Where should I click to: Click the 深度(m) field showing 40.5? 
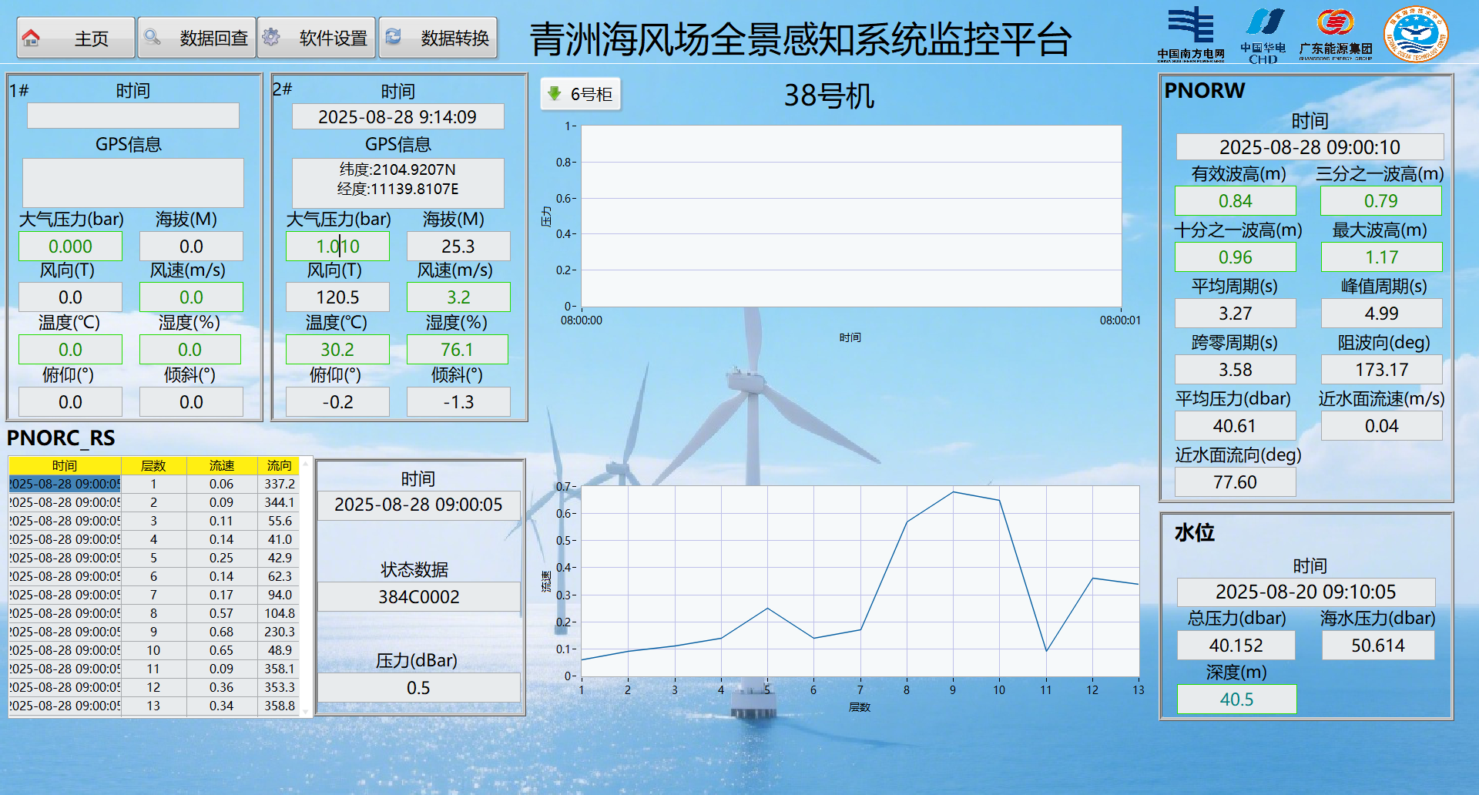click(x=1236, y=699)
